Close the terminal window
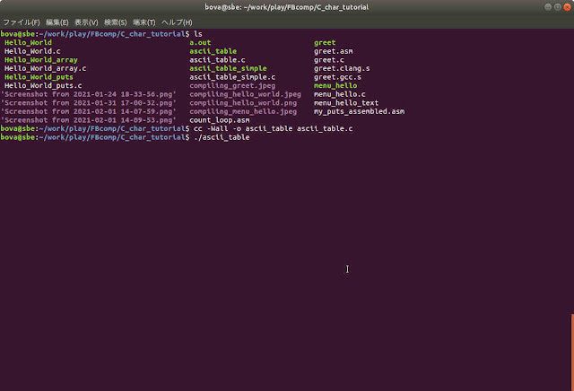This screenshot has height=391, width=574. click(568, 7)
